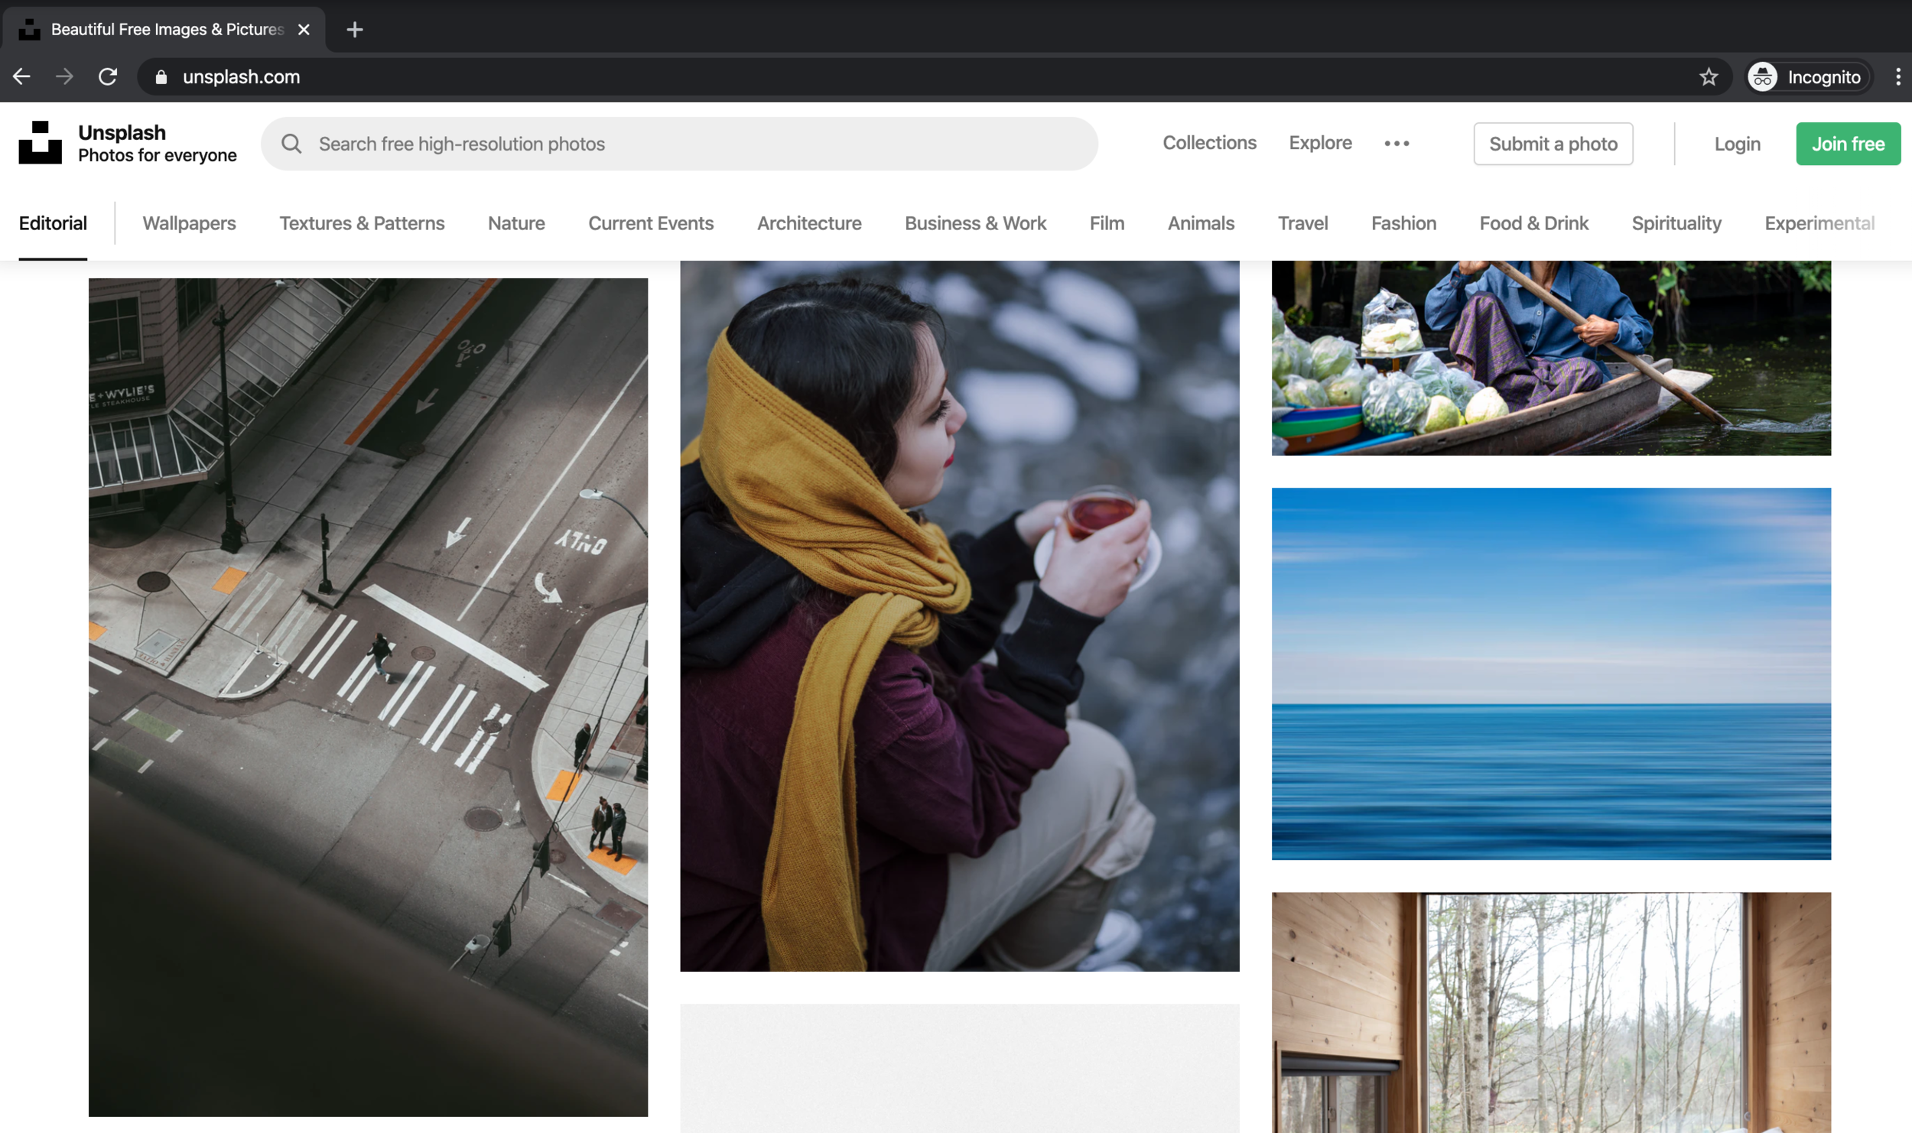This screenshot has width=1912, height=1133.
Task: Click the Join free button
Action: 1847,144
